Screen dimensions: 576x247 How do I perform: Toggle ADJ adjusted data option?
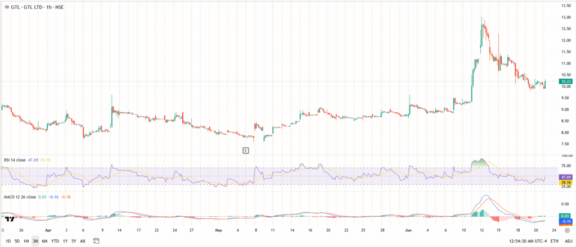click(x=566, y=241)
